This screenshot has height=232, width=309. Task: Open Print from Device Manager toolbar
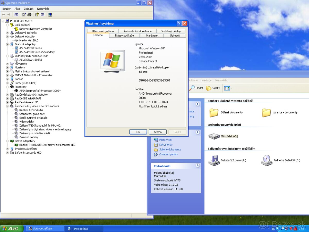point(29,15)
